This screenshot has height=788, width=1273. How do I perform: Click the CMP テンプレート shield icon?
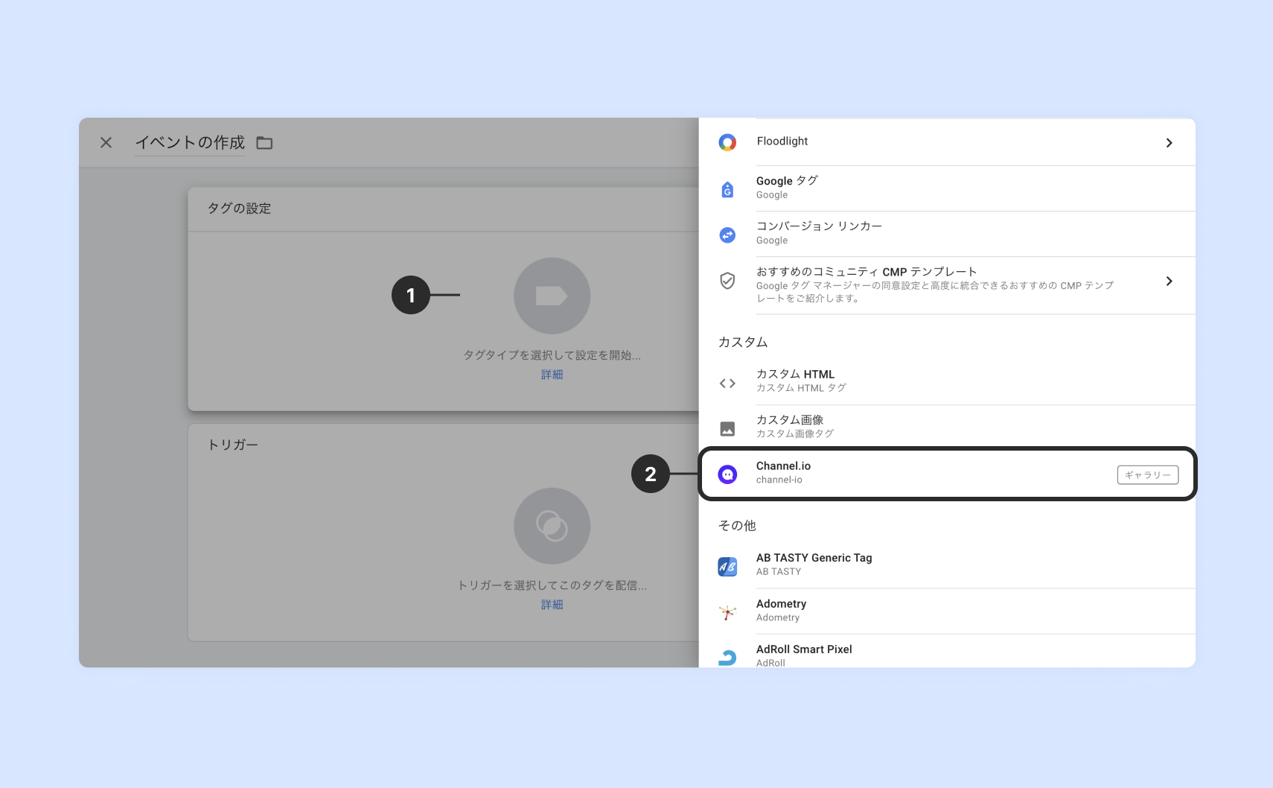(x=727, y=281)
